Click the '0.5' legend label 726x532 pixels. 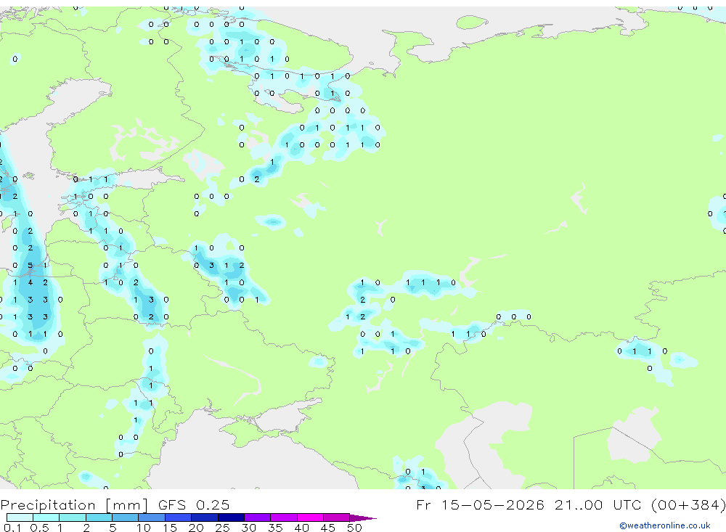click(x=39, y=528)
